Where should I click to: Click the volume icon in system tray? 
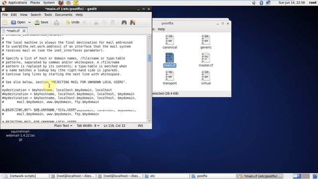pyautogui.click(x=254, y=2)
